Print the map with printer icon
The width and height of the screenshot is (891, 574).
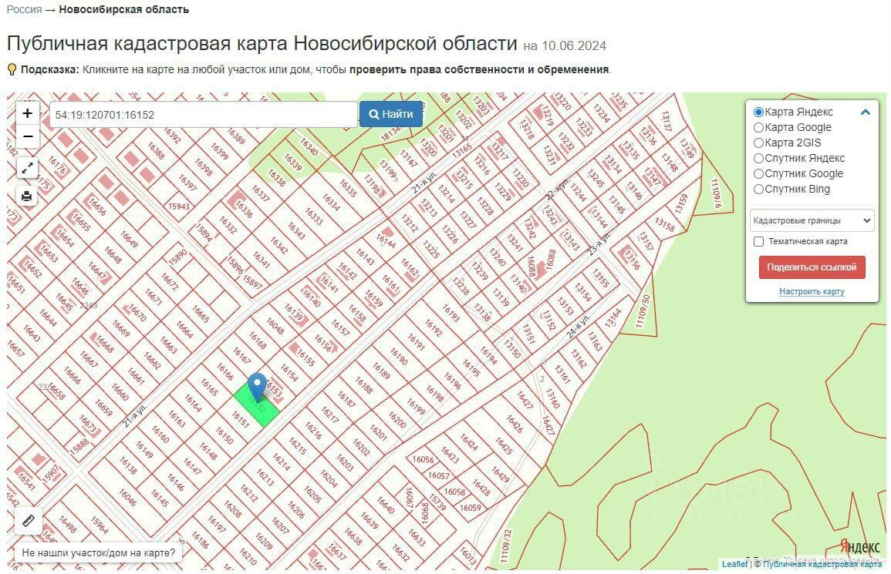(x=27, y=196)
